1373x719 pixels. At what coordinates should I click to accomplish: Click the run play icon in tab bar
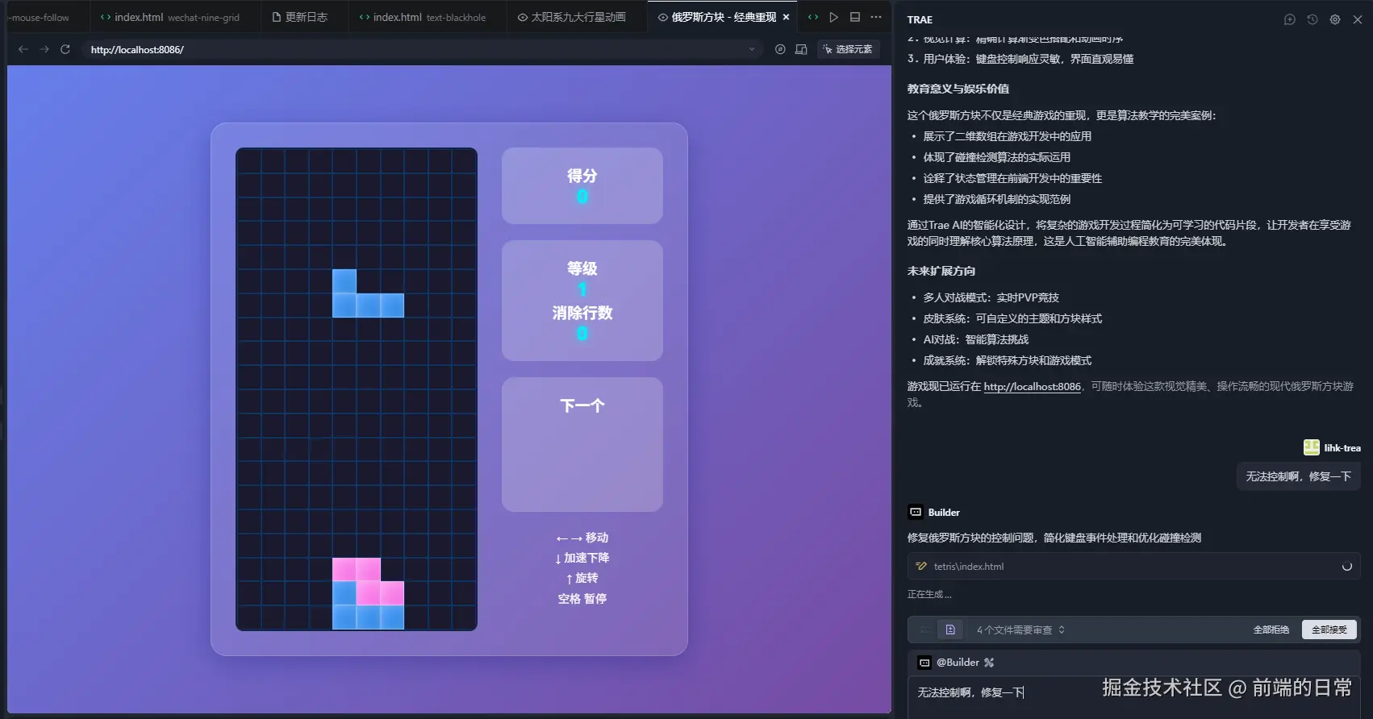(x=834, y=17)
